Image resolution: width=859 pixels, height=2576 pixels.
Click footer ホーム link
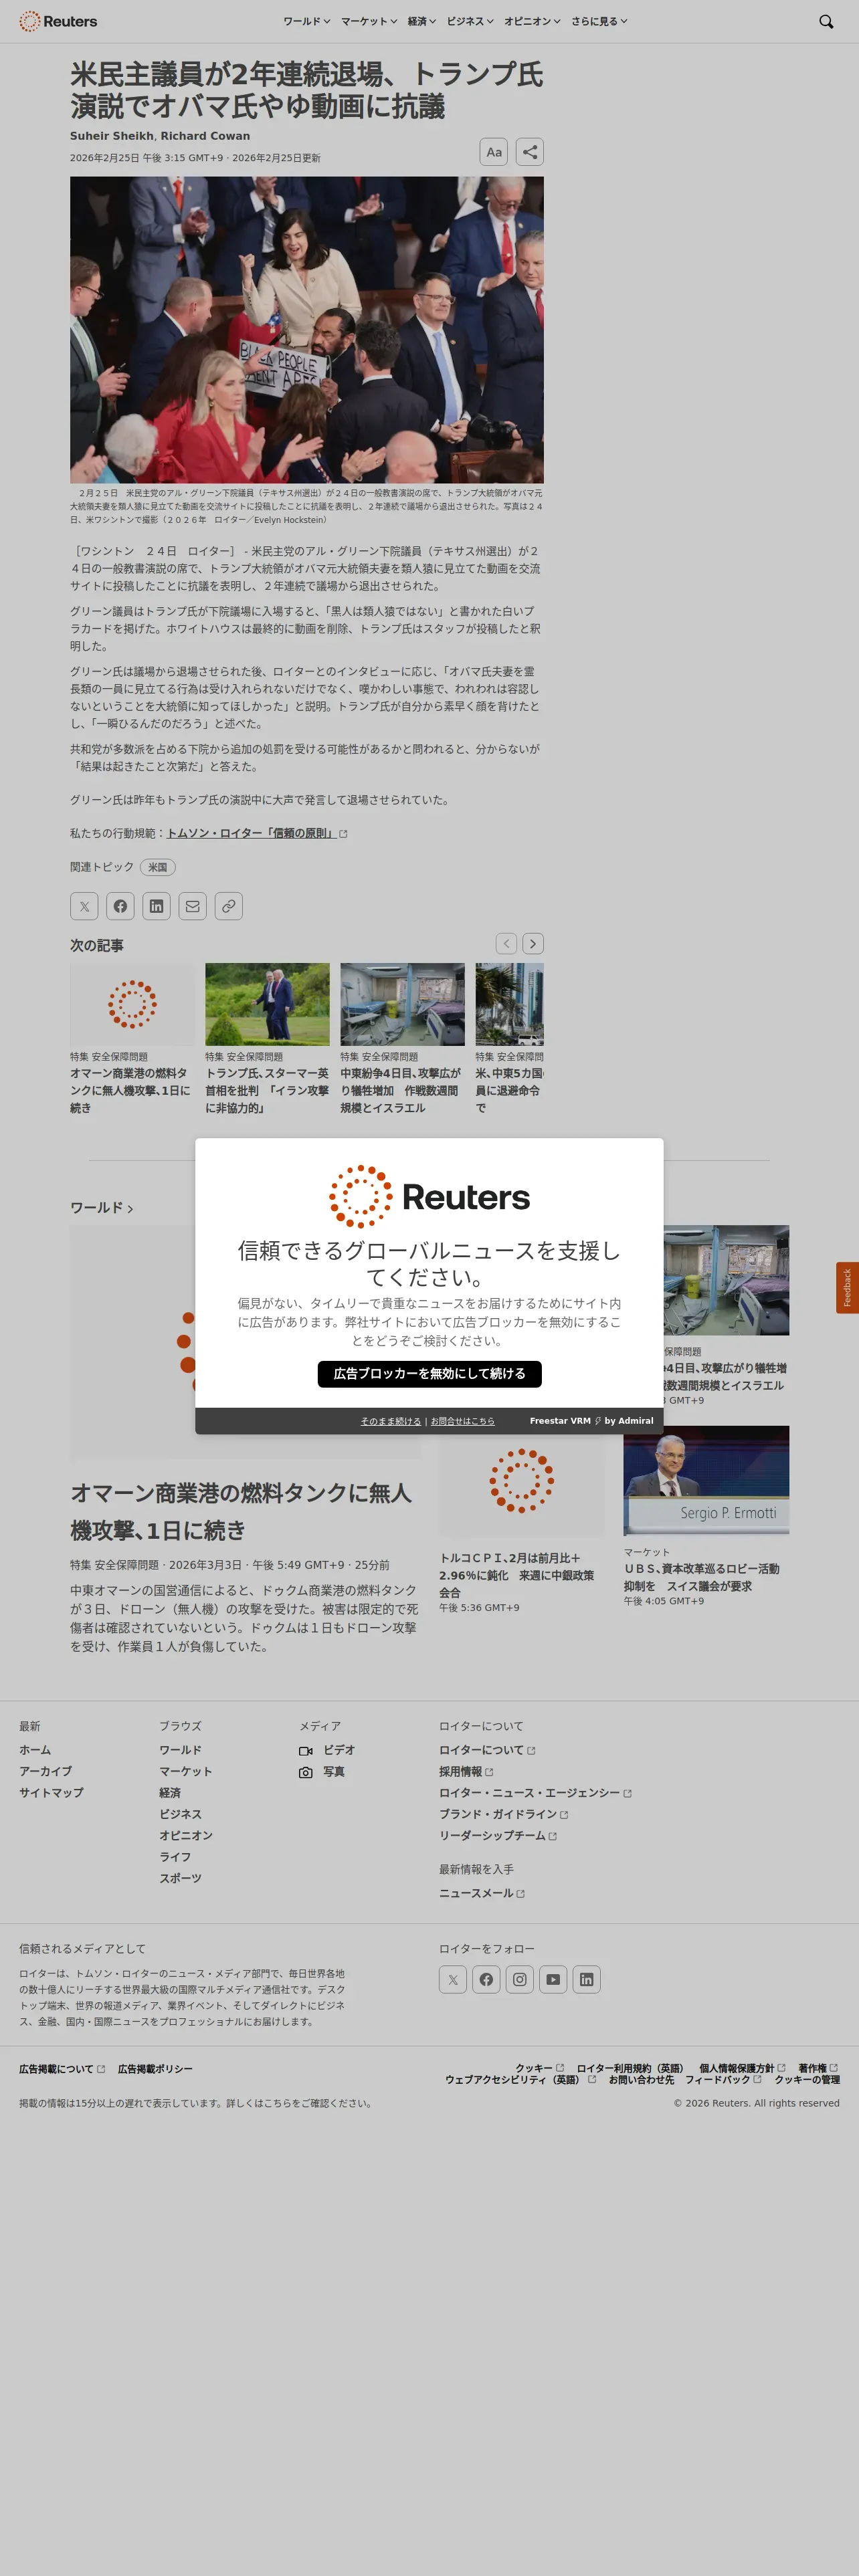point(35,1750)
